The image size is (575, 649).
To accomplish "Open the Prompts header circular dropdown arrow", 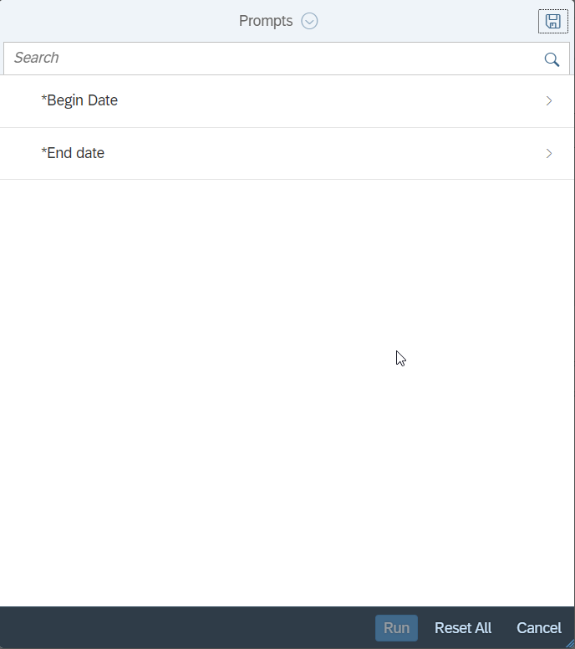I will click(x=309, y=21).
